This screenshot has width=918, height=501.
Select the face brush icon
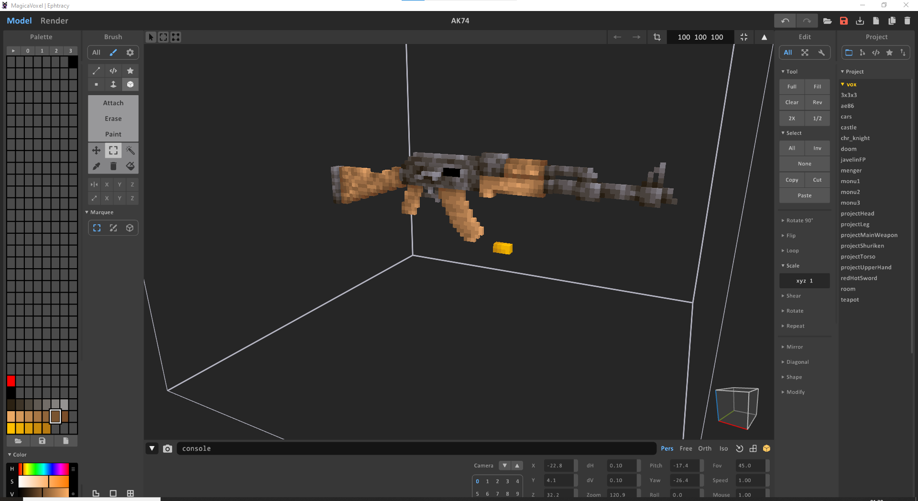113,85
